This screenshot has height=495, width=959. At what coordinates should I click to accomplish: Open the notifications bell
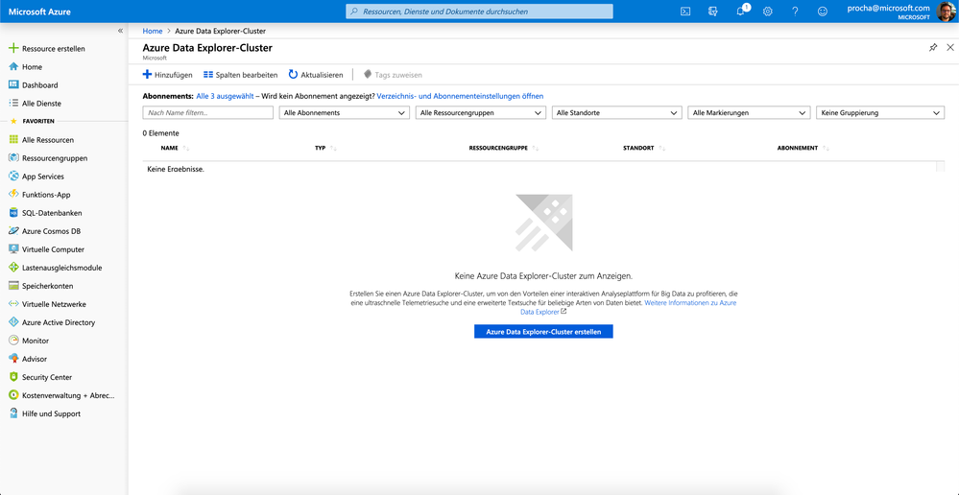[741, 11]
